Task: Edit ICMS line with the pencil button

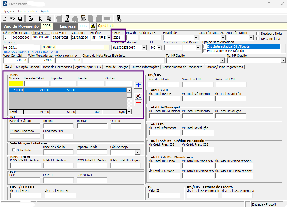Action: [138, 97]
